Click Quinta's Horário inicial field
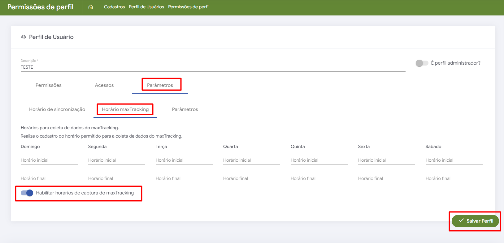Image resolution: width=504 pixels, height=243 pixels. [x=319, y=160]
